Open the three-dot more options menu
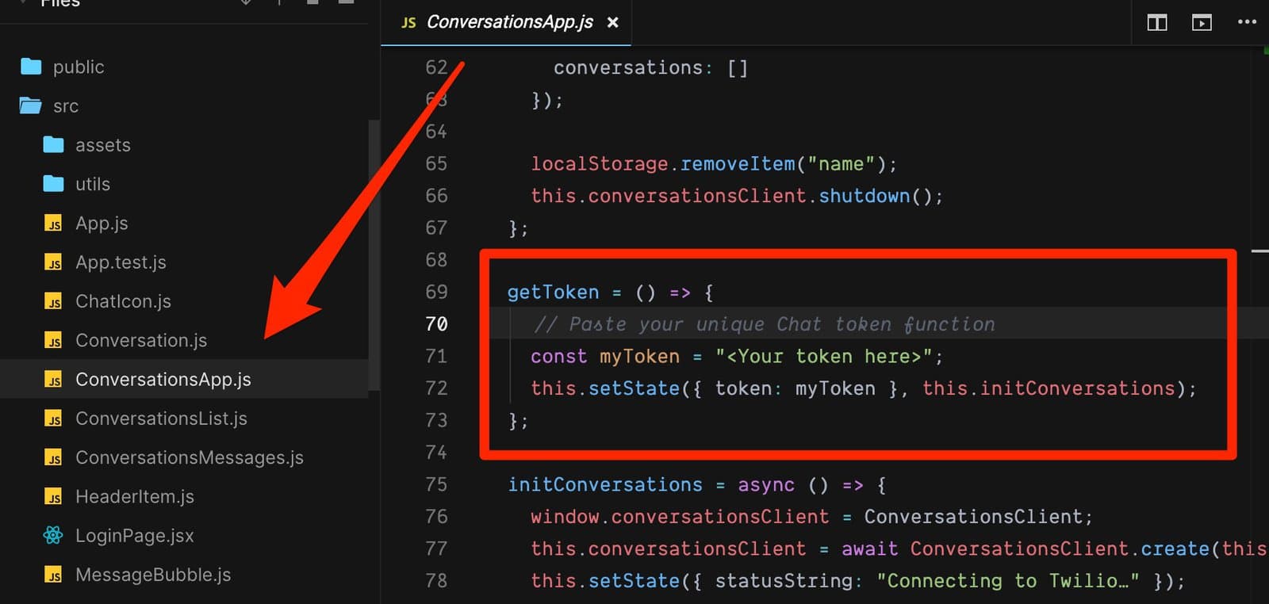This screenshot has height=604, width=1269. click(1247, 22)
